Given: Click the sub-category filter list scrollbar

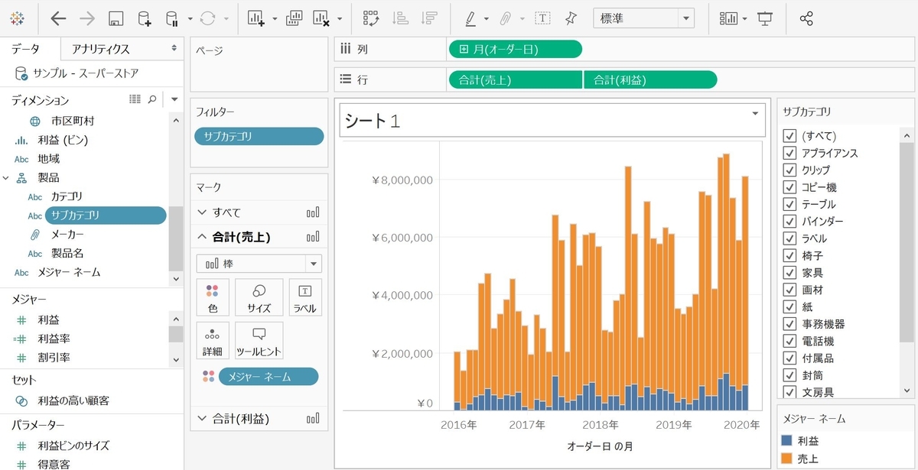Looking at the screenshot, I should click(x=907, y=241).
